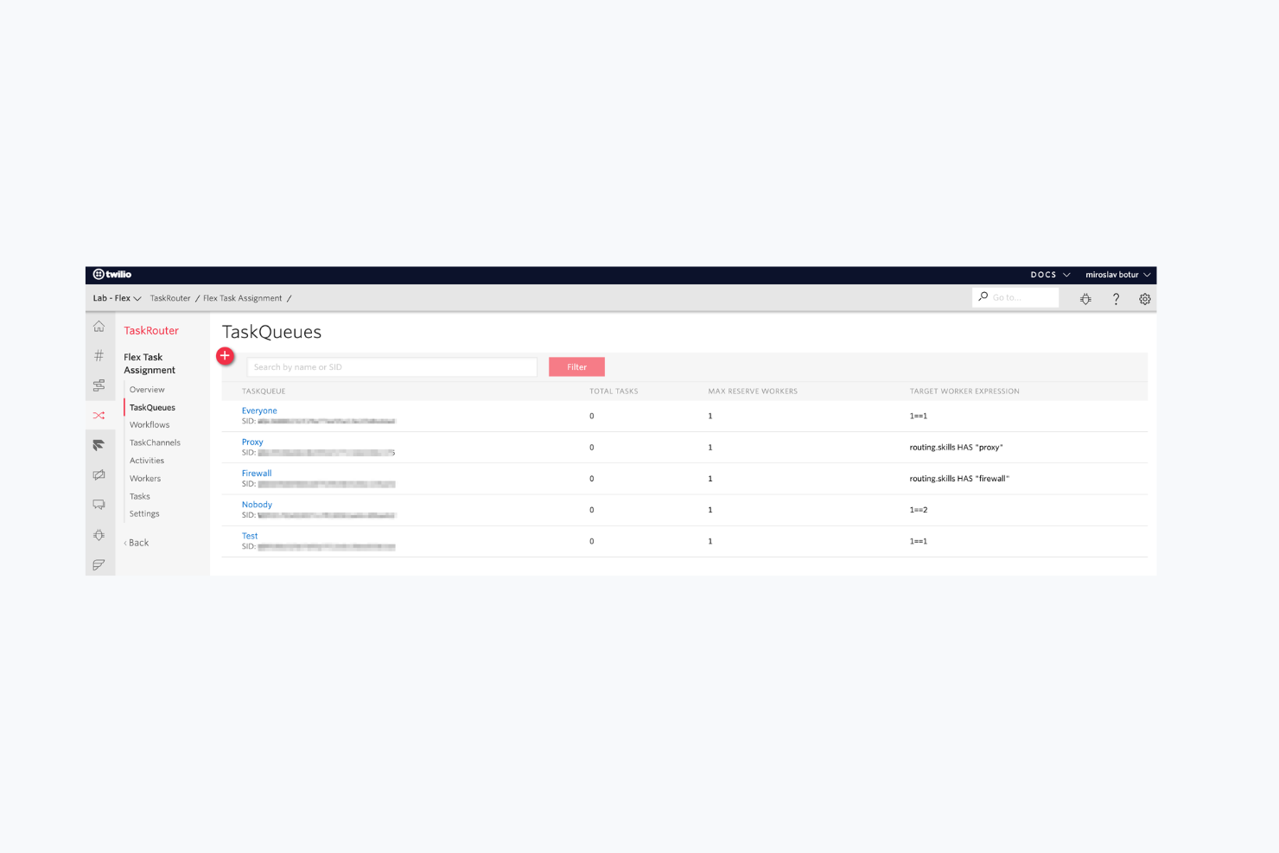This screenshot has width=1279, height=853.
Task: Go to Overview in sidebar menu
Action: 147,390
